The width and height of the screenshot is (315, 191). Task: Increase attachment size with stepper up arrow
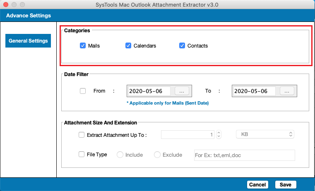tap(219, 133)
